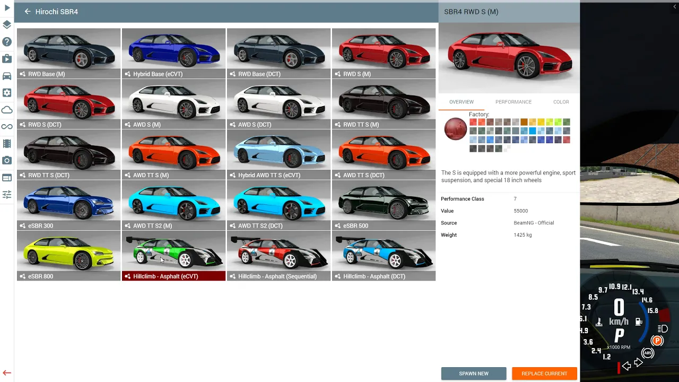Pick the solid bright blue factory swatch
679x382 pixels.
coord(533,131)
